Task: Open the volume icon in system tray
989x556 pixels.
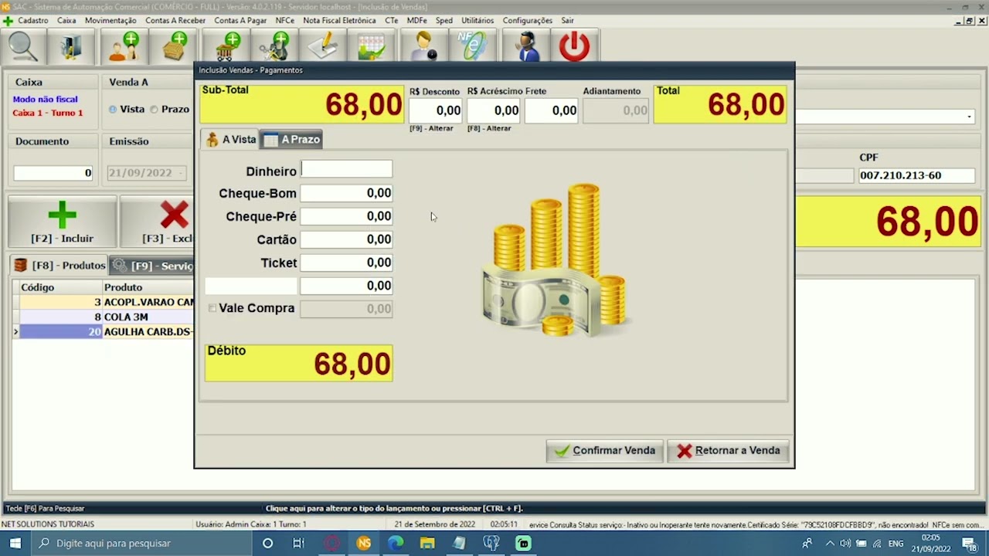Action: (x=845, y=544)
